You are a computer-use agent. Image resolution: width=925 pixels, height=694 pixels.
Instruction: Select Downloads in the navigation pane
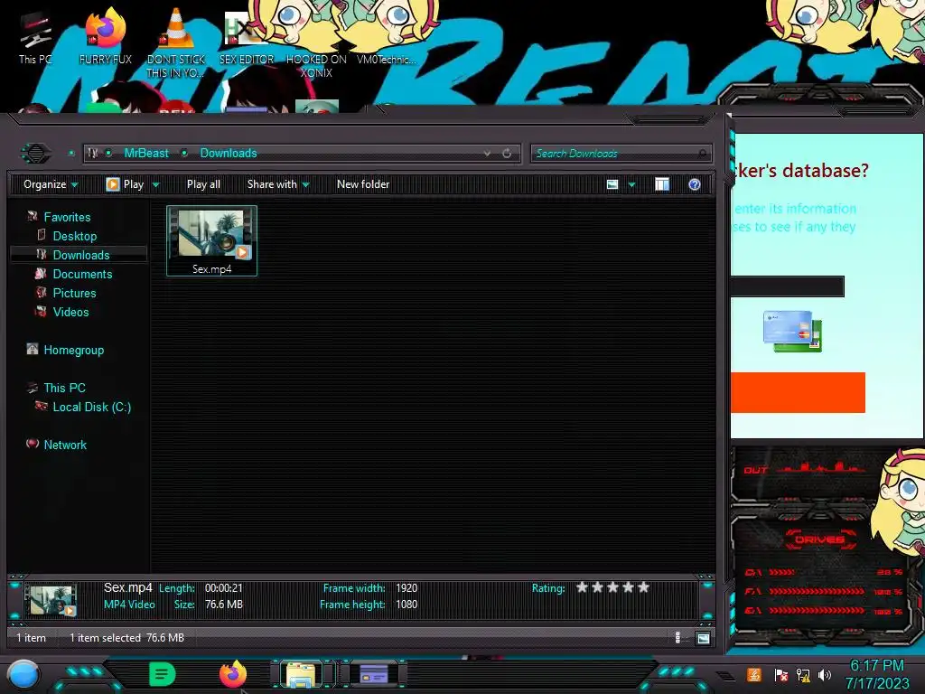[x=80, y=255]
